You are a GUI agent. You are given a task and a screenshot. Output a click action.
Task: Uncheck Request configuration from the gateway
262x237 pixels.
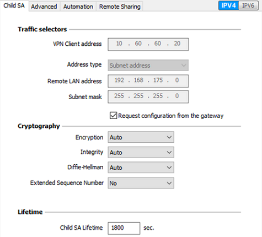click(x=113, y=116)
